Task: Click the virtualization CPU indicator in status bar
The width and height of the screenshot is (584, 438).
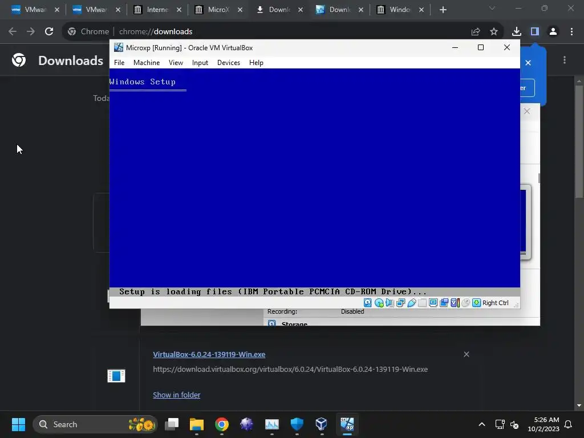Action: 455,303
